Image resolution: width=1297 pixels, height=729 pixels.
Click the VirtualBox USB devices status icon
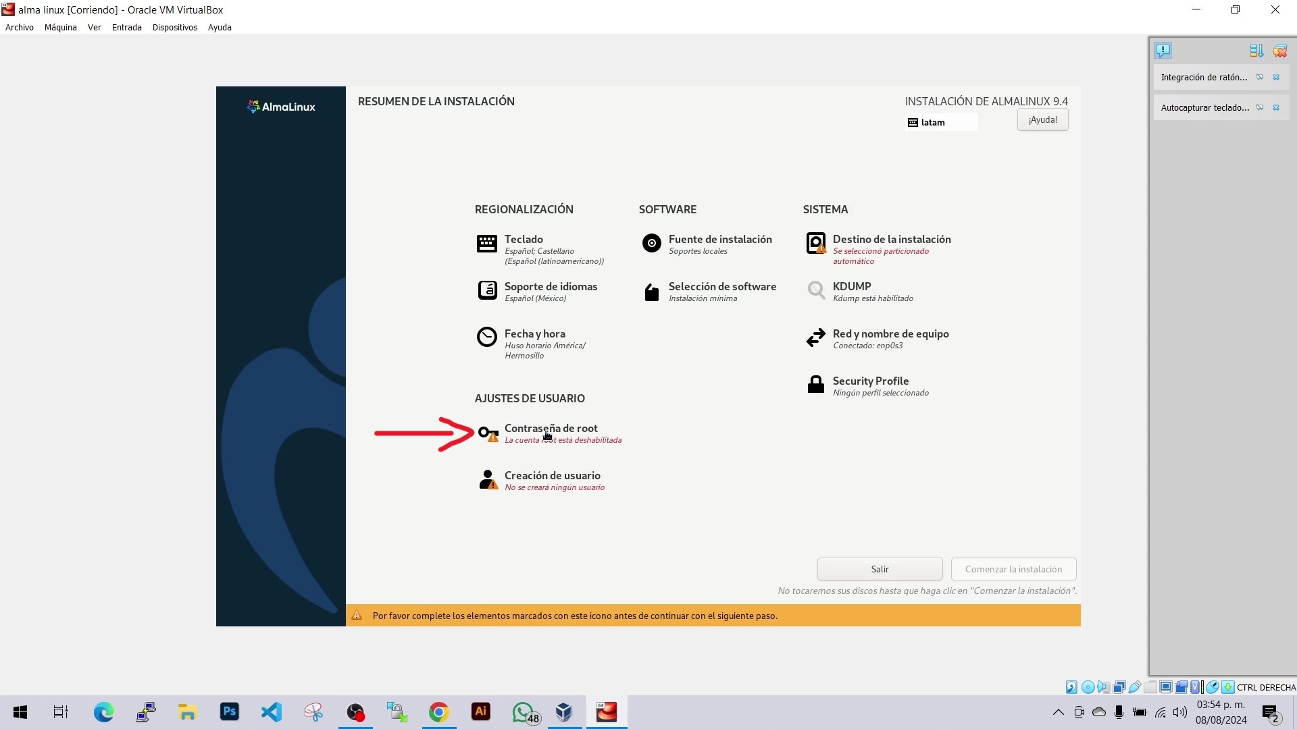[x=1135, y=687]
